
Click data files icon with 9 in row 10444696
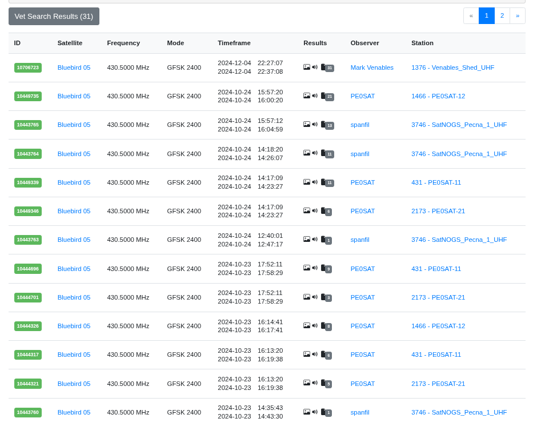coord(326,268)
